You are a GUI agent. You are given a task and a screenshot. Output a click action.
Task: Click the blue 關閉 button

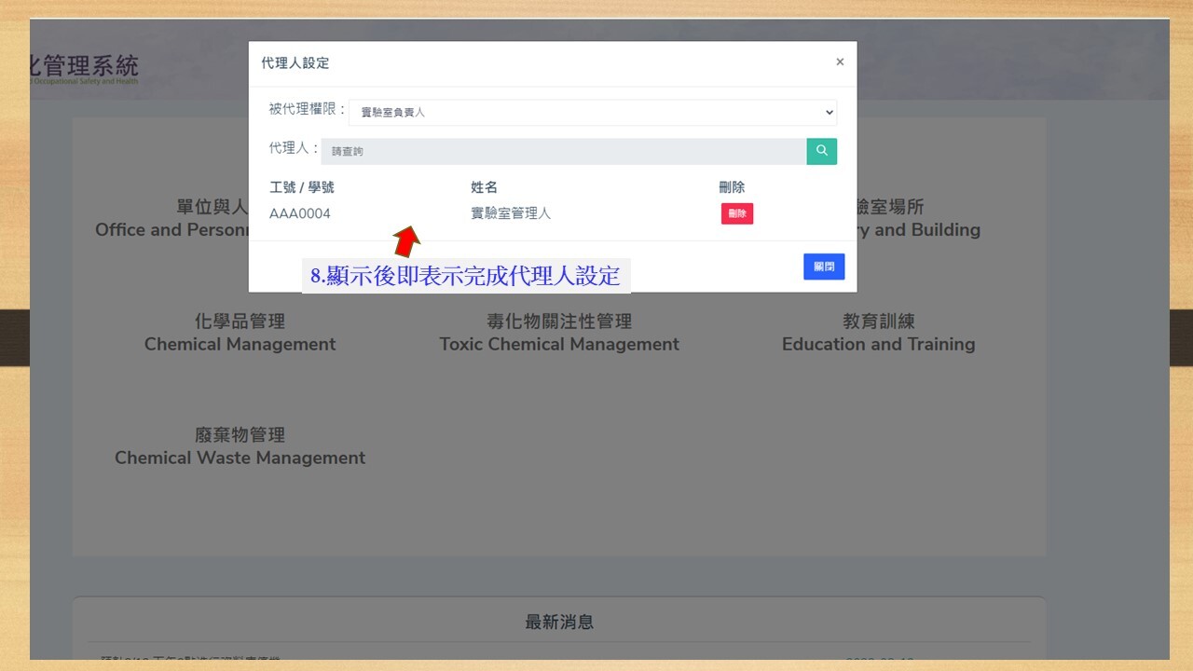click(824, 267)
